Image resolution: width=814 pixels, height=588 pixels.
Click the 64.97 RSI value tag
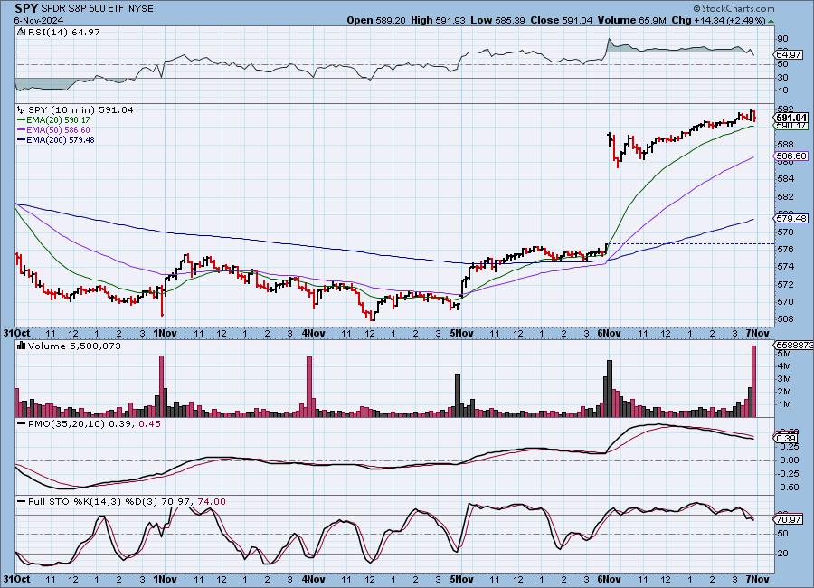tap(789, 54)
